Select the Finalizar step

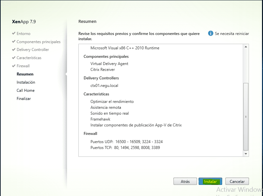(x=24, y=98)
